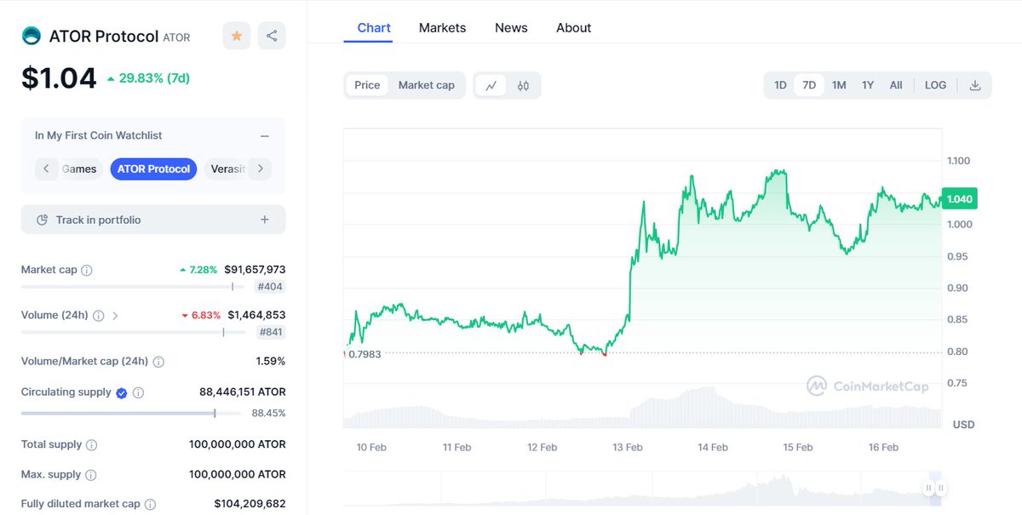The image size is (1022, 515).
Task: Set chart range to 7D
Action: 809,85
